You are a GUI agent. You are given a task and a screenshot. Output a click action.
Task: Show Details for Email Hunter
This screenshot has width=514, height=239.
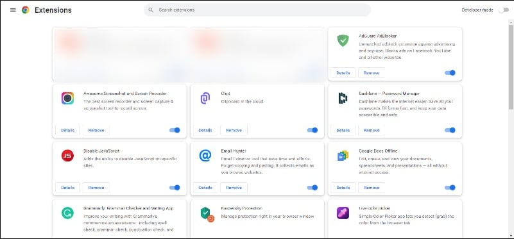click(205, 188)
